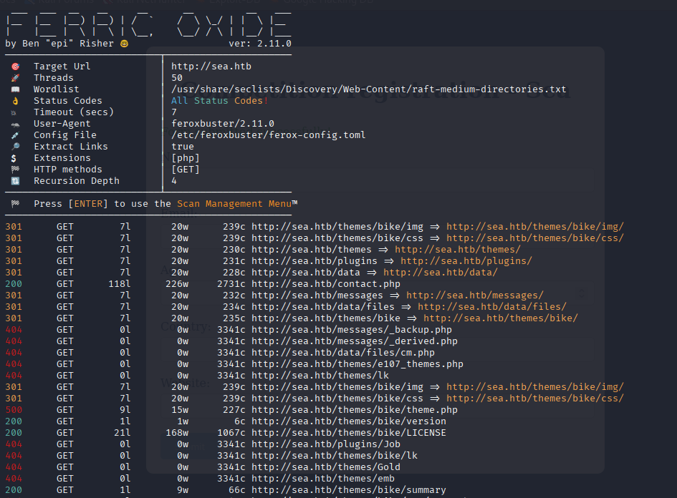Viewport: 677px width, 498px height.
Task: Open the orange http://sea.htb/themes/ redirect link
Action: click(x=458, y=250)
